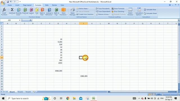The image size is (180, 101).
Task: Click in the formula bar input
Action: tap(105, 20)
